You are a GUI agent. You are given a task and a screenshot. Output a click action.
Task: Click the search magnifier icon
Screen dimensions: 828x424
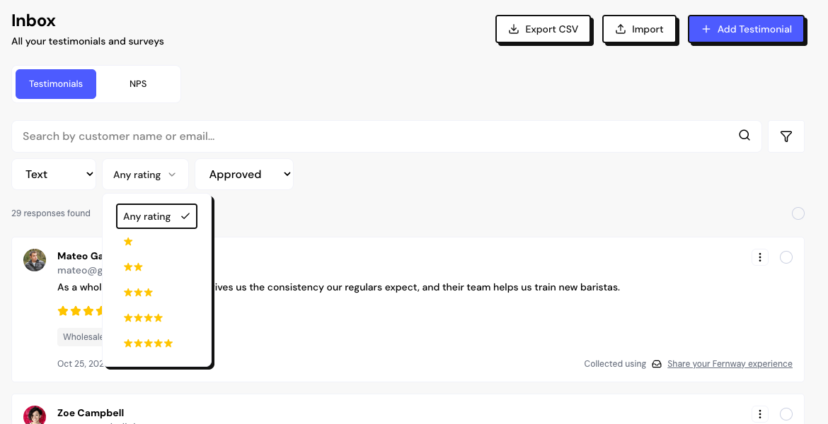tap(744, 136)
